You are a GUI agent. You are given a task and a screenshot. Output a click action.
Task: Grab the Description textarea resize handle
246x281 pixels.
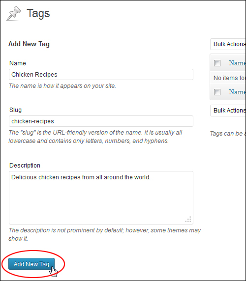pos(188,220)
